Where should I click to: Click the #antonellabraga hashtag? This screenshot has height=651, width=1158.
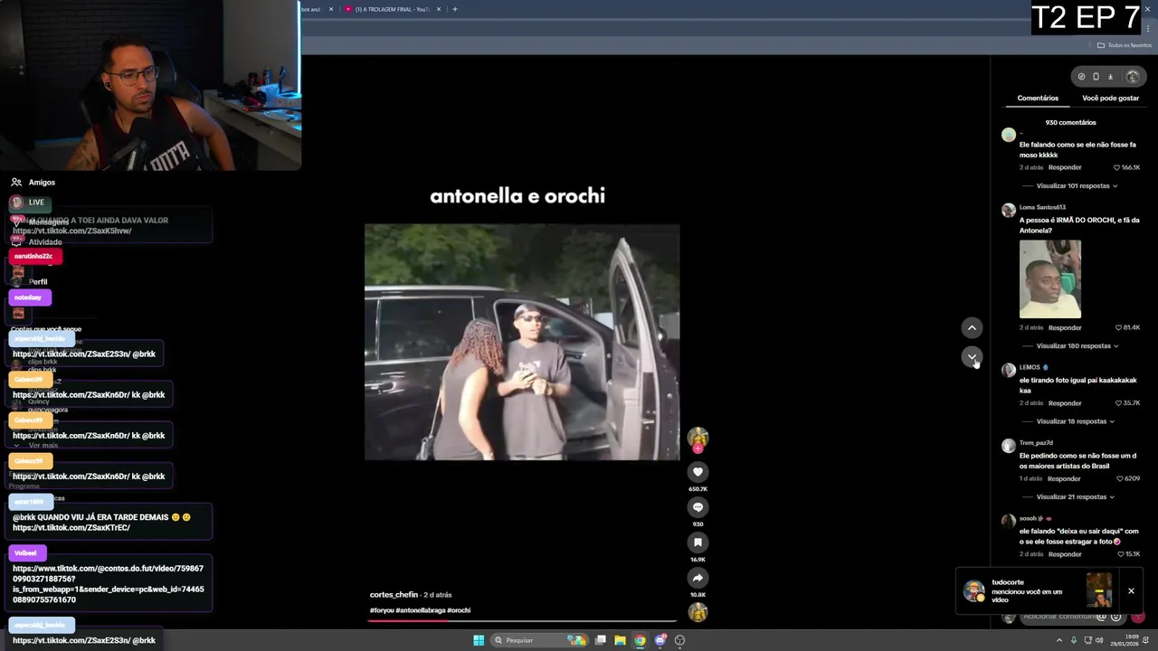point(420,610)
